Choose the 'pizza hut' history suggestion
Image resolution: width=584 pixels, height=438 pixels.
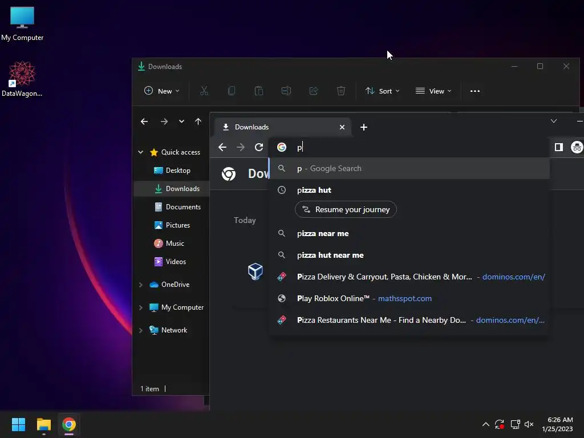(x=409, y=190)
